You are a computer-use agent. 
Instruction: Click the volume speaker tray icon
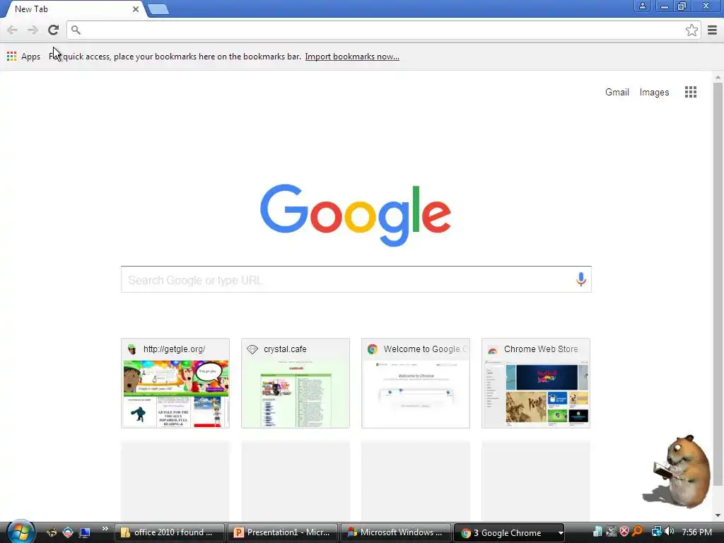[x=670, y=532]
